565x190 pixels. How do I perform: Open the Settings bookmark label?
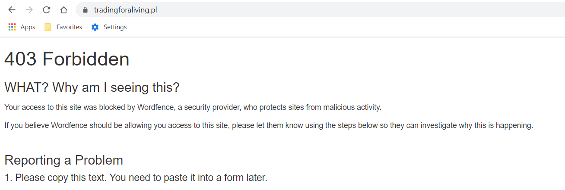115,27
